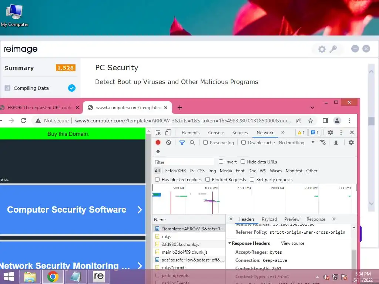379x284 pixels.
Task: Click View source for response headers
Action: (292, 243)
